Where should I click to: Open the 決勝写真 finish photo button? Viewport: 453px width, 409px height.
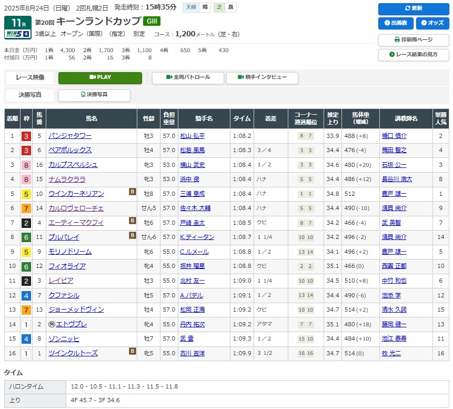click(x=94, y=95)
